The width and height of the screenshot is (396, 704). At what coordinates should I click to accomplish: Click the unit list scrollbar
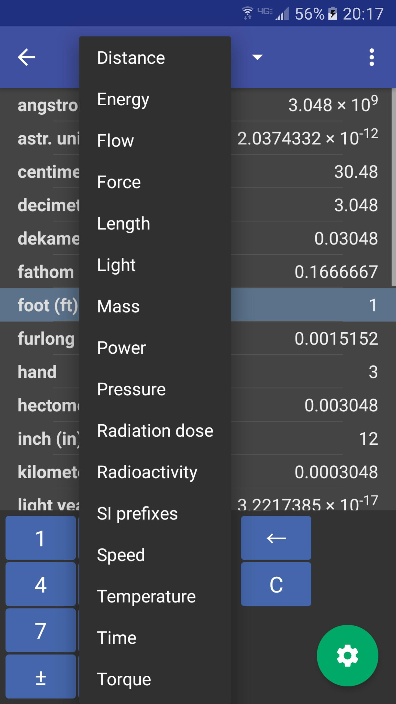pos(394,187)
